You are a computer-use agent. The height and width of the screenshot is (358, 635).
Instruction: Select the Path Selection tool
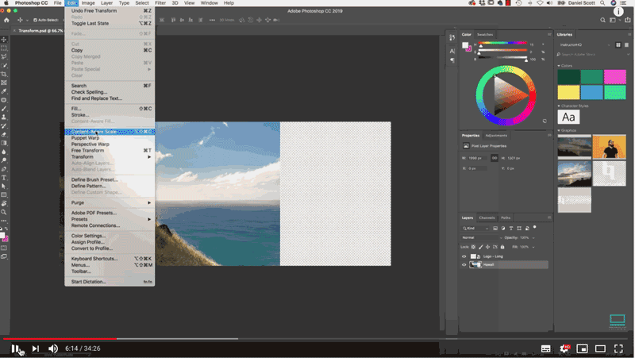[4, 187]
